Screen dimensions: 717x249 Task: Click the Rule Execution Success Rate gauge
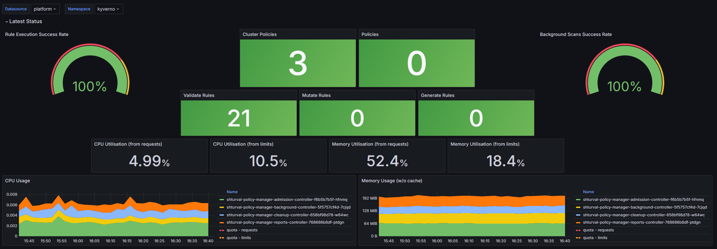coord(90,72)
